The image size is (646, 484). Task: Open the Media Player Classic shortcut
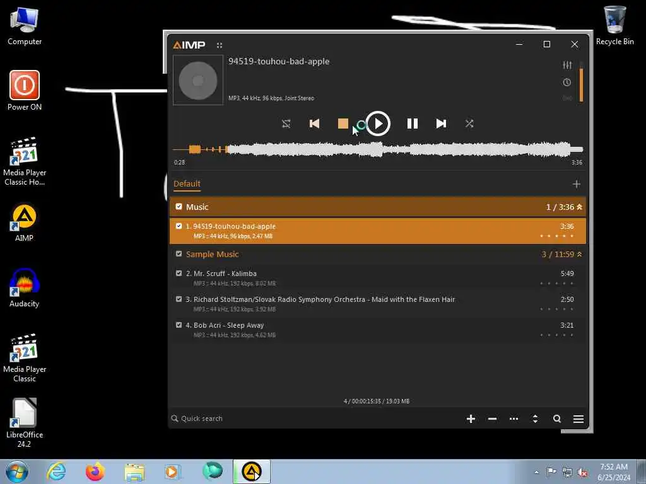[25, 358]
